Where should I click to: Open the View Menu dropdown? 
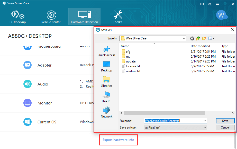click(x=211, y=38)
